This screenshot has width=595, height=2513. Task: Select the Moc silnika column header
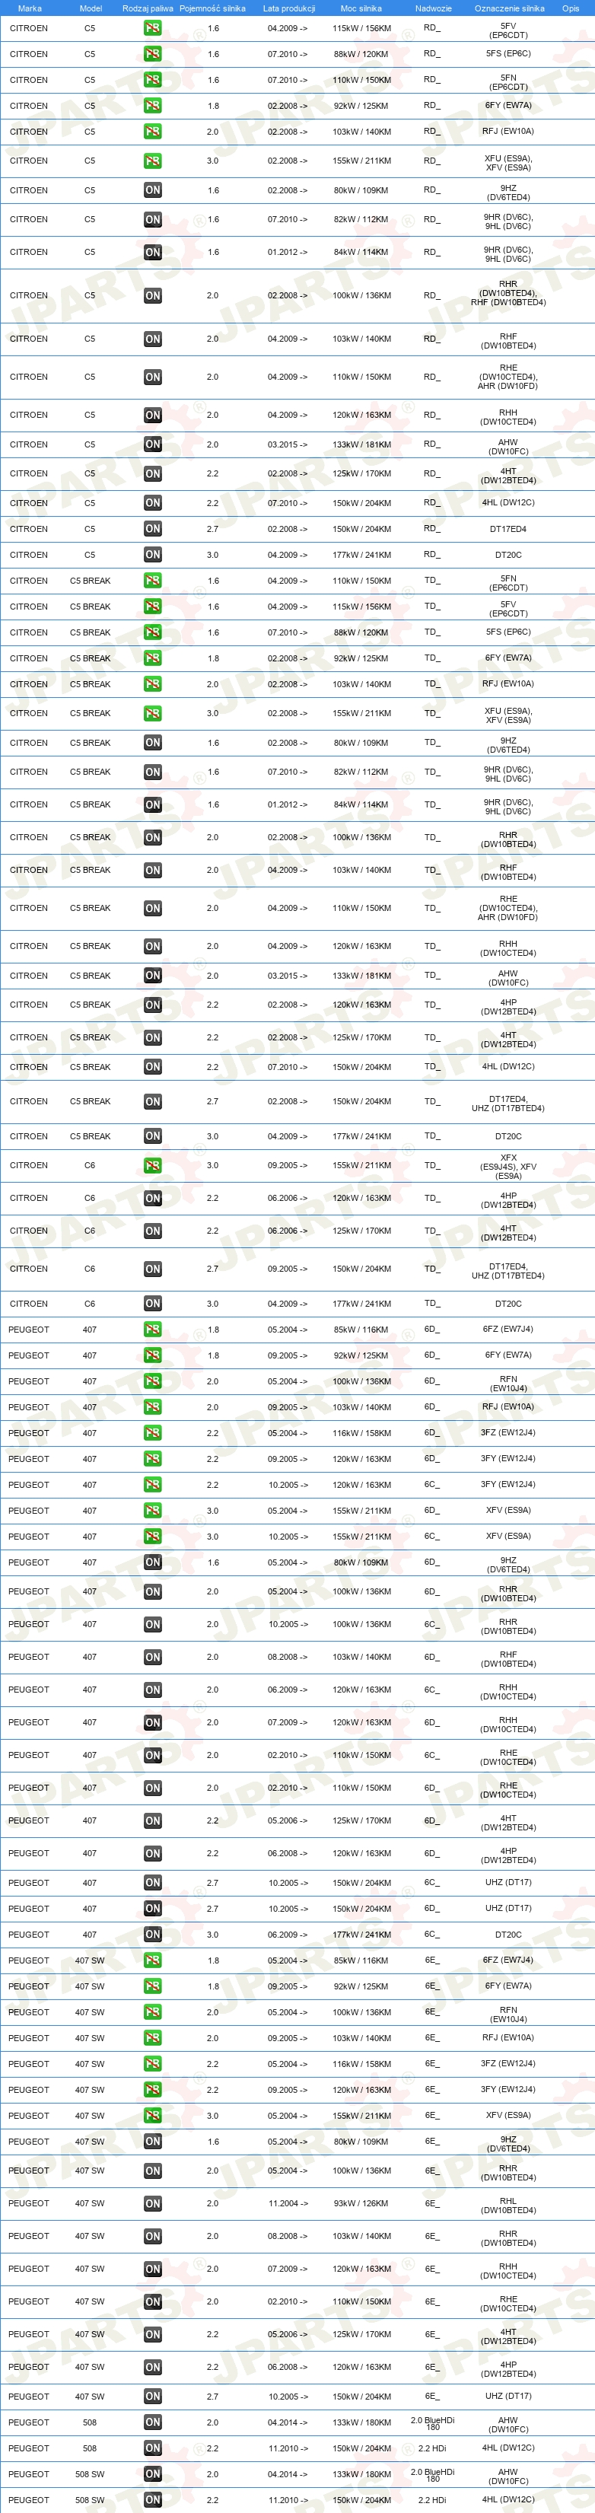(x=361, y=8)
